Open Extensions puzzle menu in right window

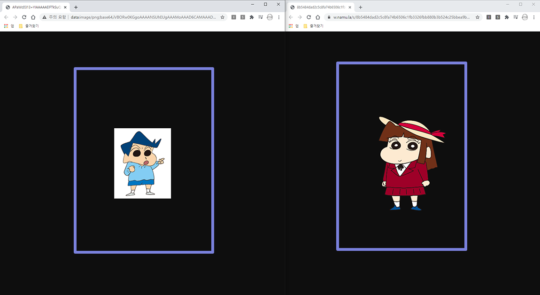(x=507, y=17)
